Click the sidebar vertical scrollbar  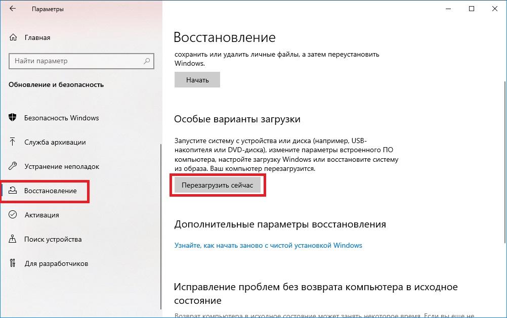coord(161,226)
